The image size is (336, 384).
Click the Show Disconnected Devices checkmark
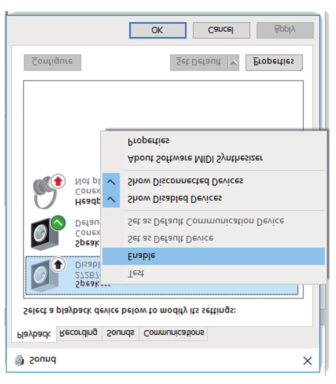click(x=111, y=182)
